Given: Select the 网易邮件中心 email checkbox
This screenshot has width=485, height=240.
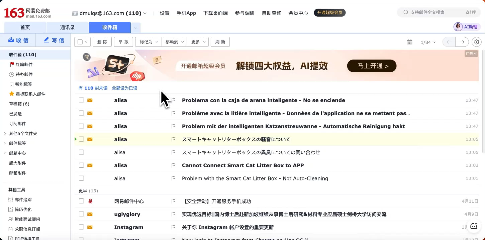Looking at the screenshot, I should (81, 201).
